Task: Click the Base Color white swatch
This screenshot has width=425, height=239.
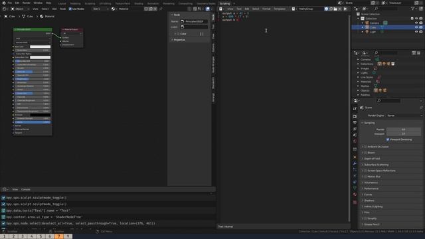Action: [x=40, y=46]
